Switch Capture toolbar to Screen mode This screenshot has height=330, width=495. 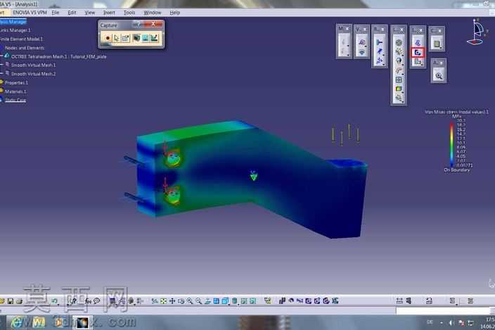[x=136, y=38]
